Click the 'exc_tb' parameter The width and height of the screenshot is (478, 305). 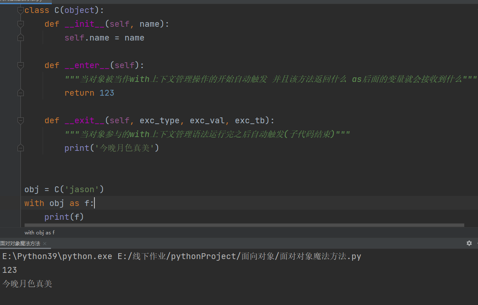250,121
